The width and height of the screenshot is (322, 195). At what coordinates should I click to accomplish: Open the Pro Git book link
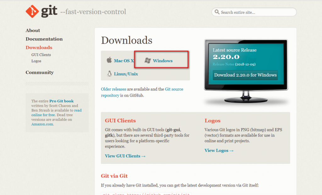(x=61, y=101)
